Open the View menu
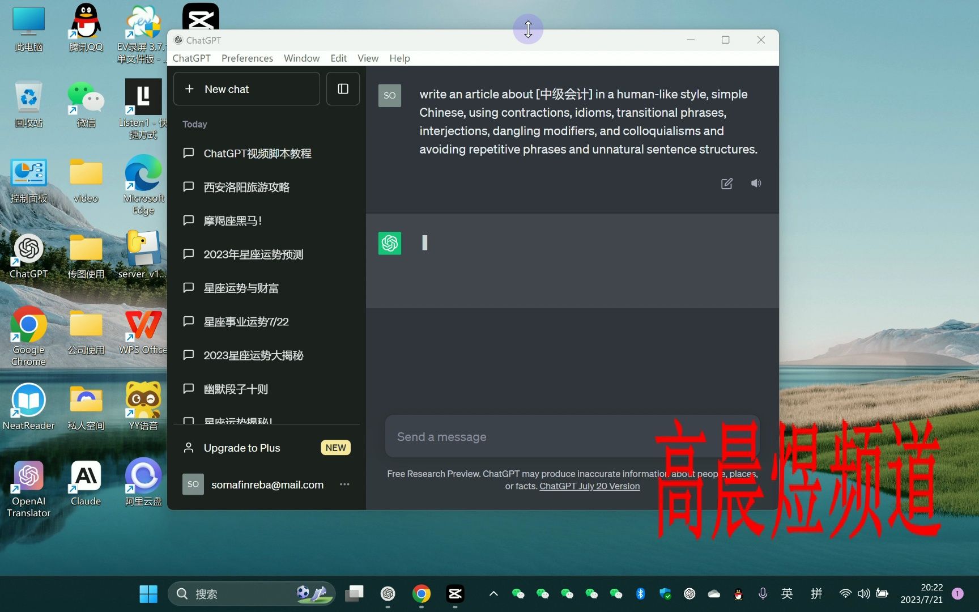 tap(368, 58)
